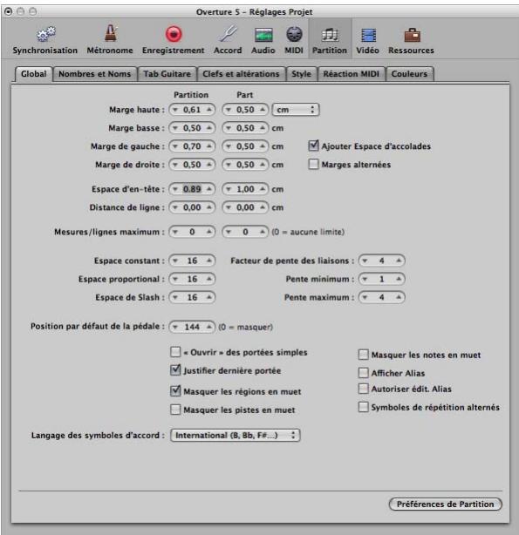The width and height of the screenshot is (519, 535).
Task: Increase Facteur de pente des liaisons
Action: (399, 261)
